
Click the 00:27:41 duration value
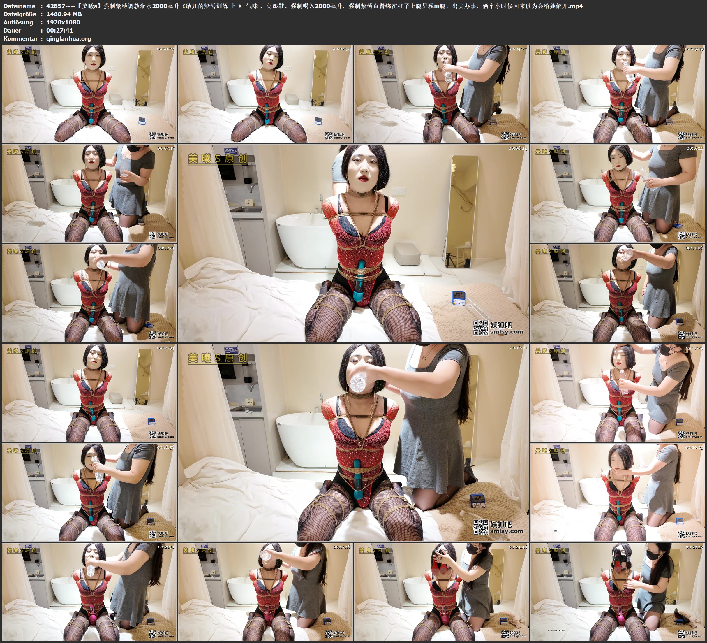[x=60, y=31]
